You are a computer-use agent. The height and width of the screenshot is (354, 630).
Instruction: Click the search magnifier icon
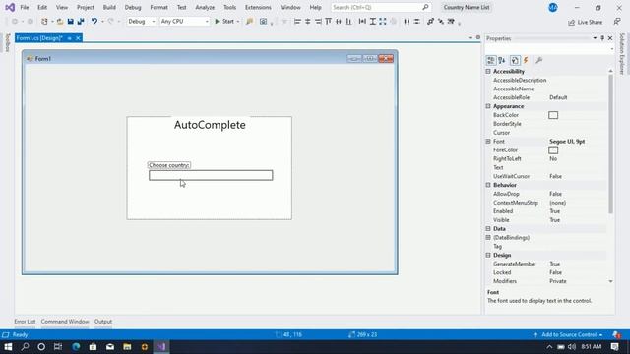point(425,7)
